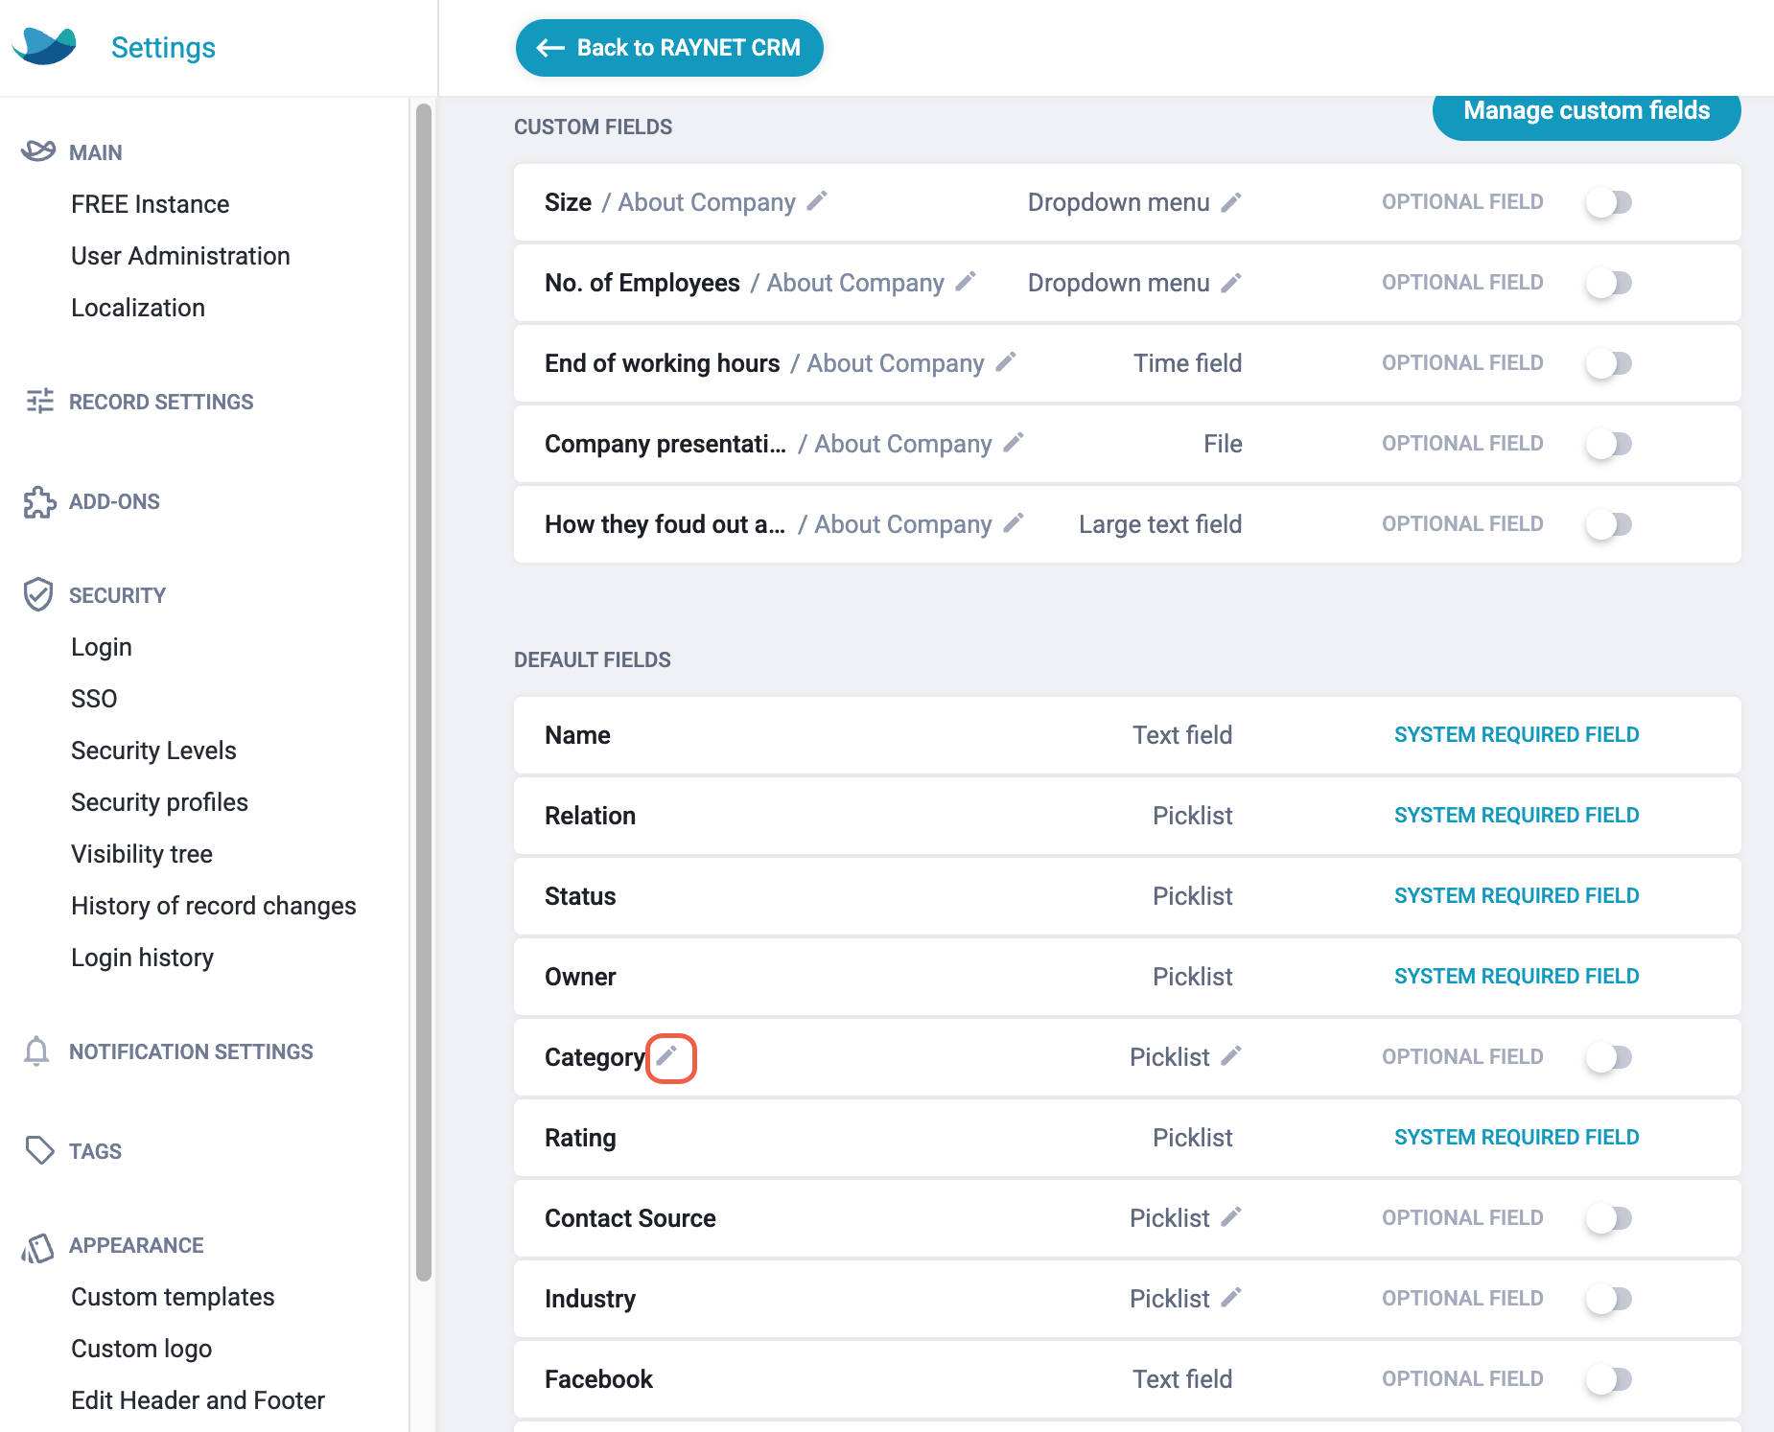The width and height of the screenshot is (1774, 1432).
Task: Click pencil next to End of working hours
Action: (x=1006, y=362)
